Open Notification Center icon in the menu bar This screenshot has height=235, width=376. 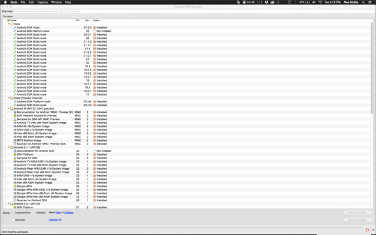371,2
